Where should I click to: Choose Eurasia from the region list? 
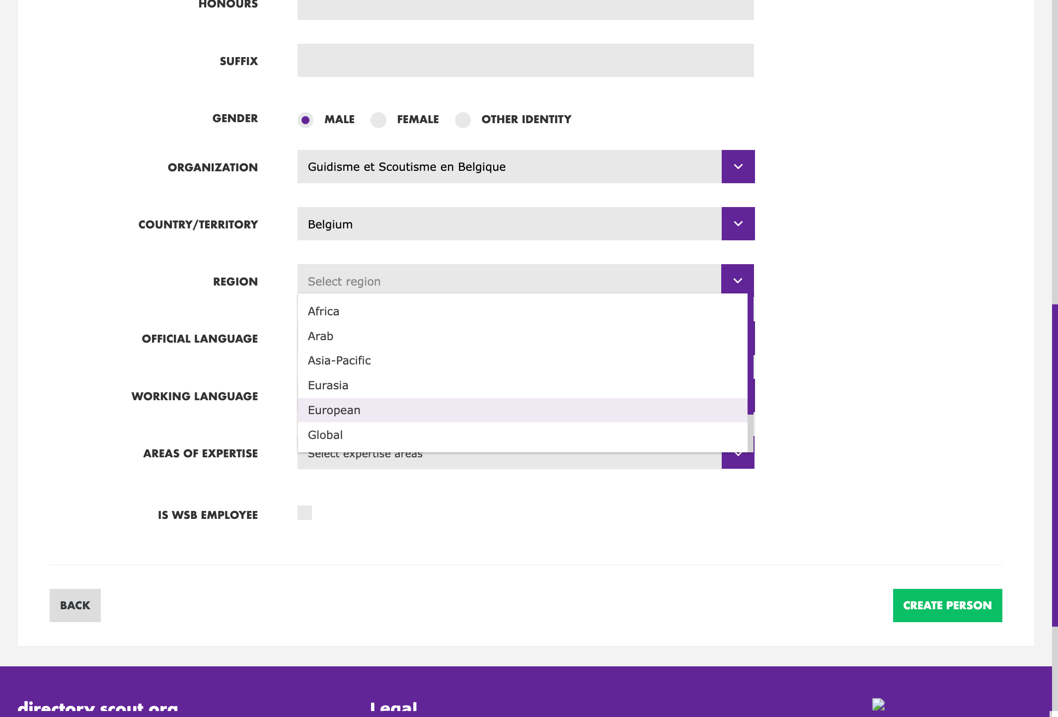pos(523,385)
